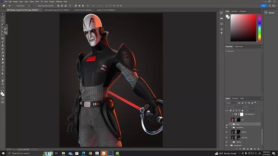The height and width of the screenshot is (156, 278).
Task: Show options bar three-dots menu
Action: click(93, 6)
